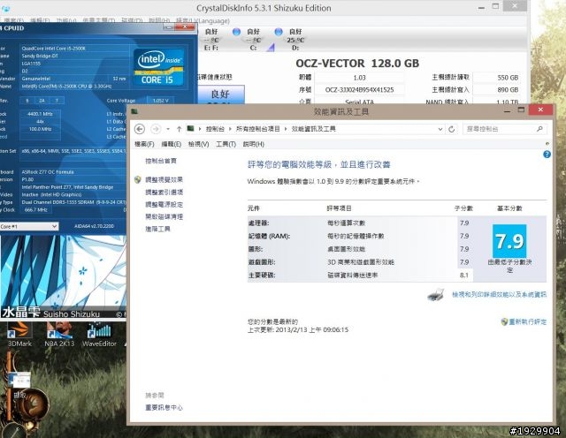
Task: Click the 良好 health status button in CrystalDiskInfo
Action: [x=220, y=94]
